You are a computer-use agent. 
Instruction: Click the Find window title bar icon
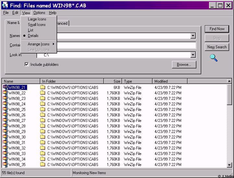click(x=5, y=6)
